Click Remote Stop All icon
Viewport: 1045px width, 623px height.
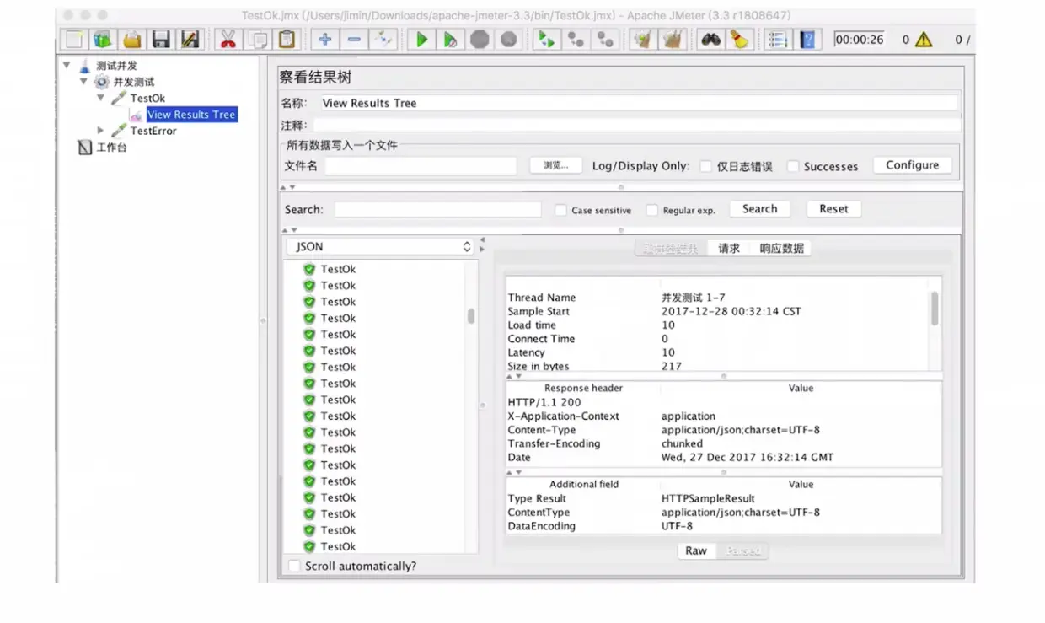576,40
